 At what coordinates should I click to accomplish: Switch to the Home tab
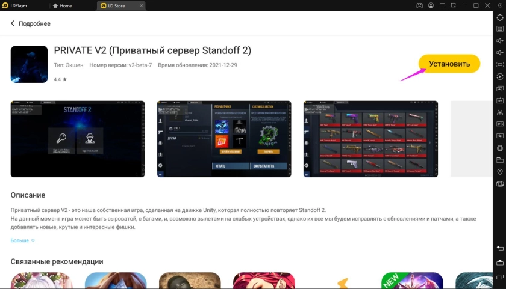pyautogui.click(x=62, y=5)
